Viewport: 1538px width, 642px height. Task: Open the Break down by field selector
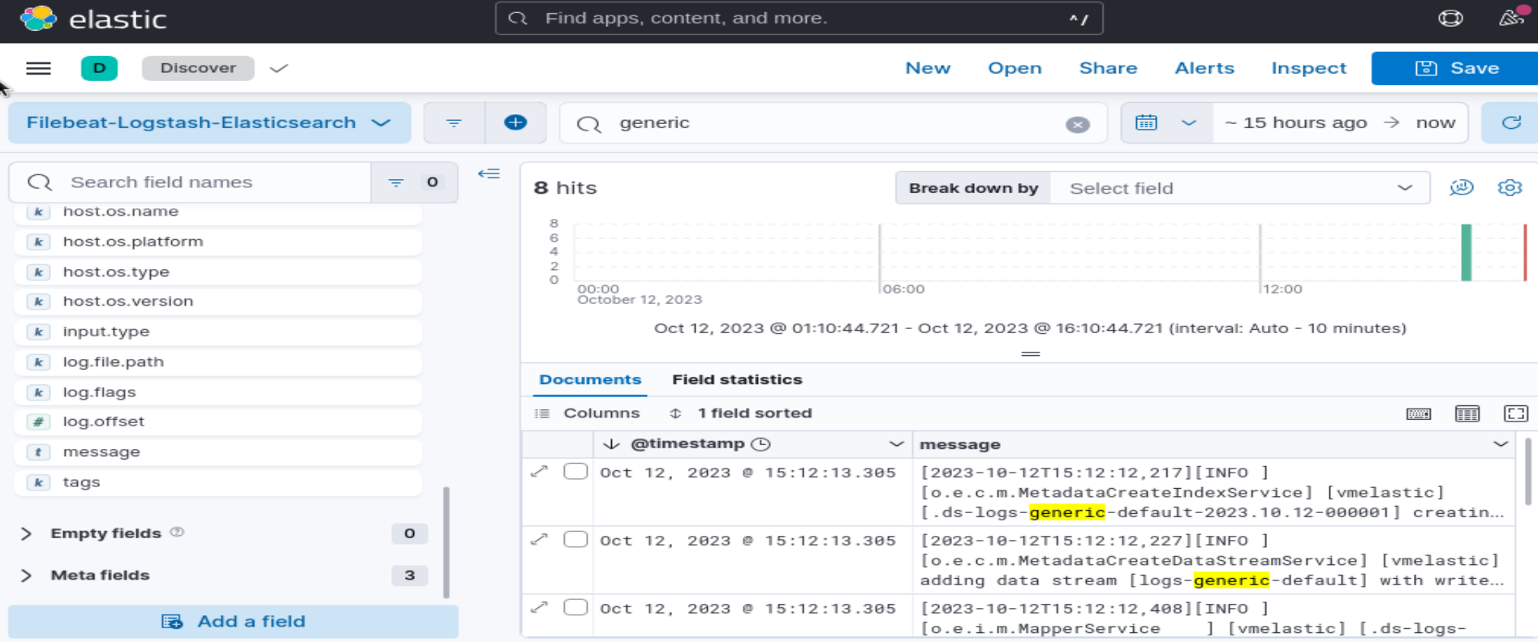(x=1239, y=188)
